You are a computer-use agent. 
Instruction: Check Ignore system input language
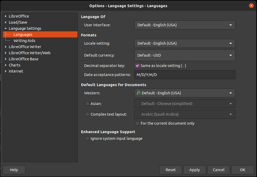coord(88,139)
